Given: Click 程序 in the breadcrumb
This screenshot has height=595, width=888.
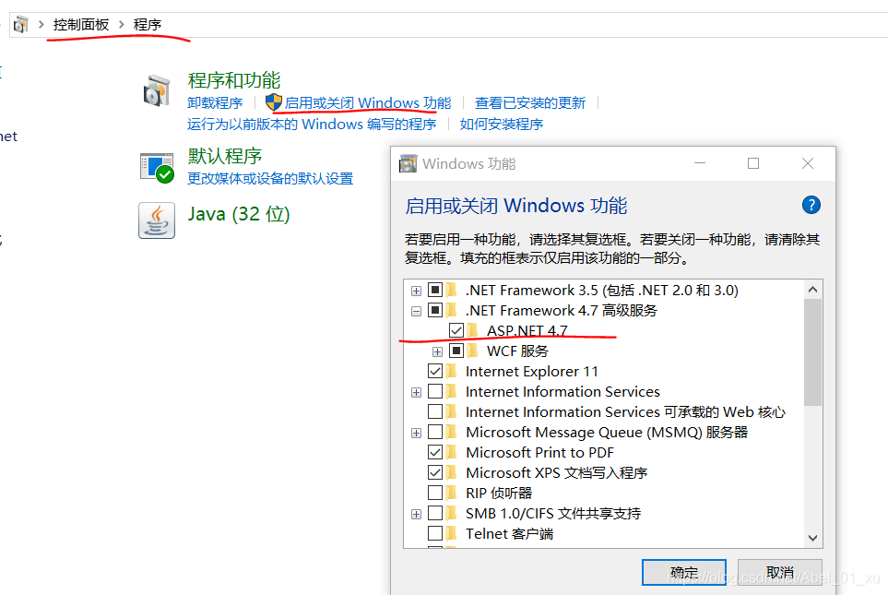Looking at the screenshot, I should click(148, 24).
